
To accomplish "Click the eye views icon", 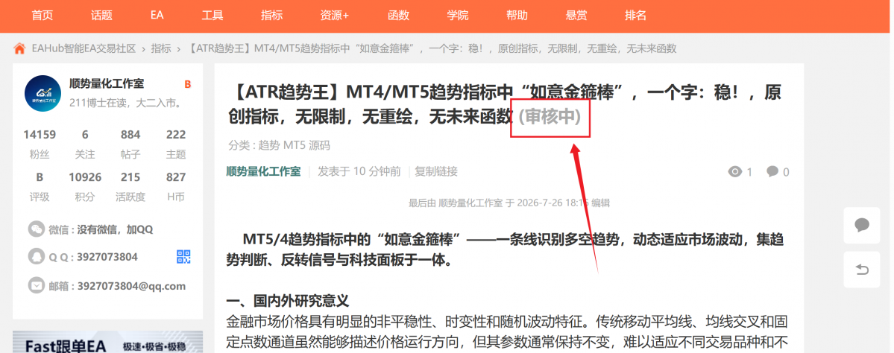I will (x=735, y=172).
